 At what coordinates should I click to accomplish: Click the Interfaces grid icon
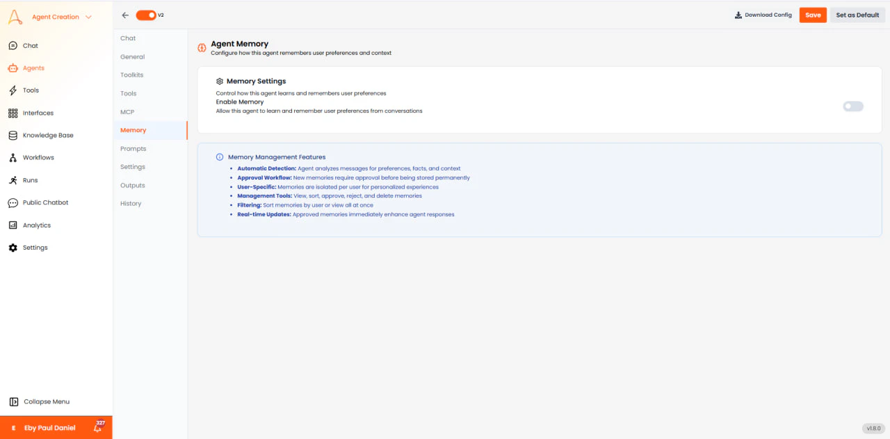click(x=13, y=113)
